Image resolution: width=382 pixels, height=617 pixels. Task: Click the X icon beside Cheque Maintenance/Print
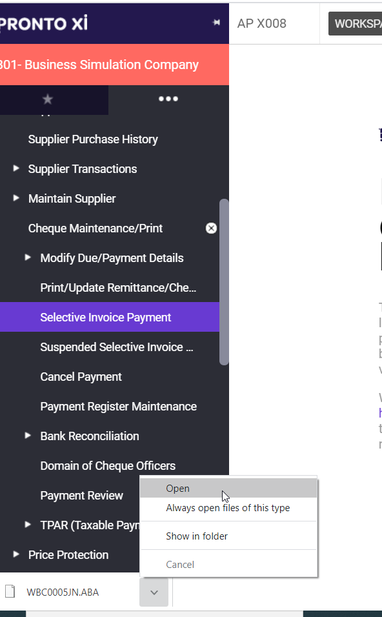(211, 228)
